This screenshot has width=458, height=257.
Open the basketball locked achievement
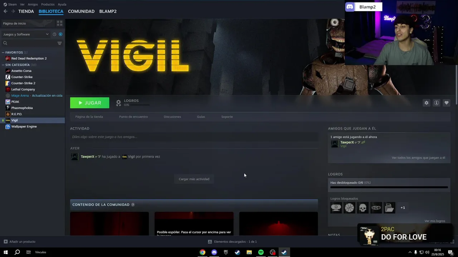pyautogui.click(x=349, y=207)
